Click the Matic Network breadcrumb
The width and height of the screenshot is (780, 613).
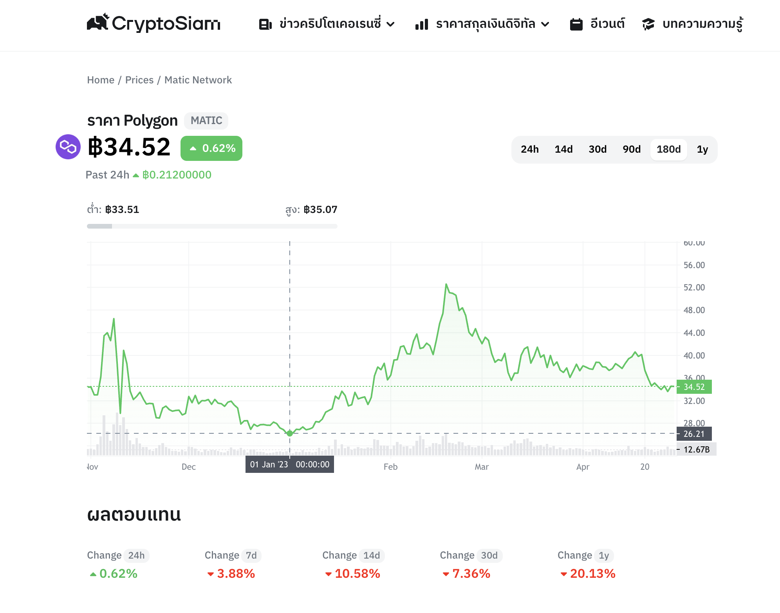tap(198, 80)
